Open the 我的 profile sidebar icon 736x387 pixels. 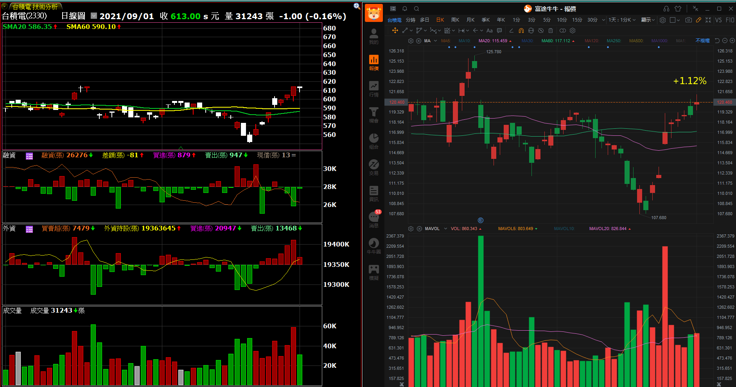(x=374, y=36)
